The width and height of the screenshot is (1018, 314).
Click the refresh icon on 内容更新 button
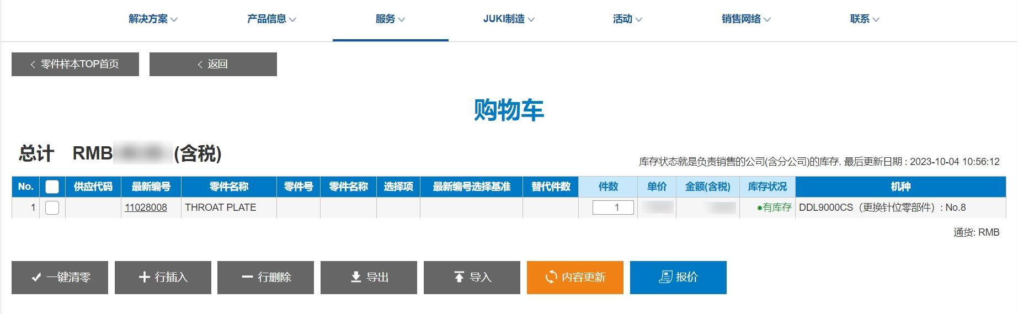click(551, 277)
